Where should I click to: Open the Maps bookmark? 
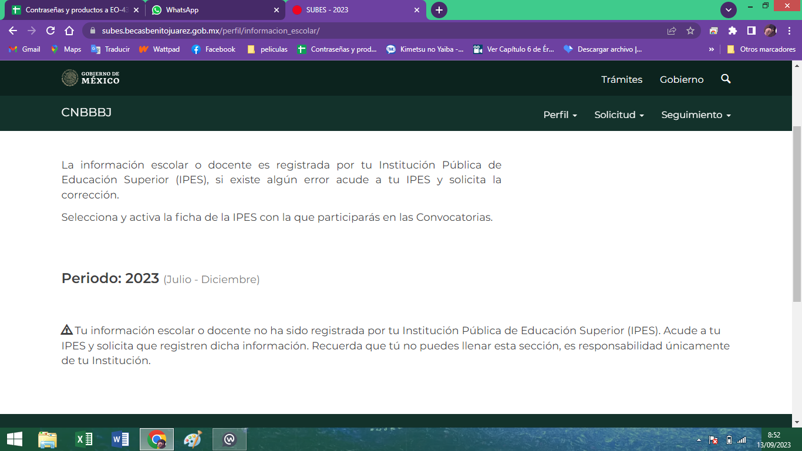pos(66,49)
